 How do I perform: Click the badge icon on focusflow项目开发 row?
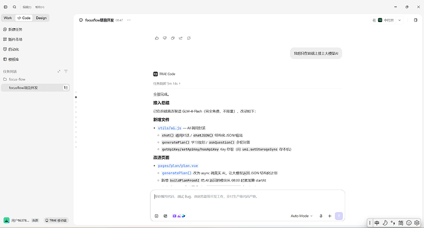pyautogui.click(x=66, y=88)
